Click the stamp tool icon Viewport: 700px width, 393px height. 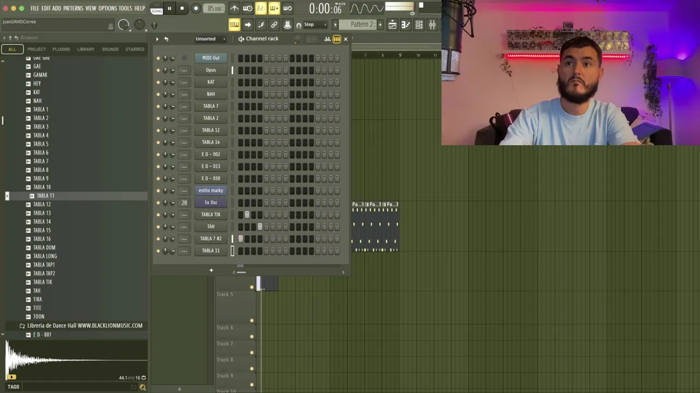[x=287, y=25]
